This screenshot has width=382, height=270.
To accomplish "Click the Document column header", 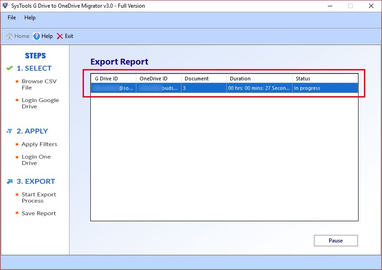I will pos(204,79).
